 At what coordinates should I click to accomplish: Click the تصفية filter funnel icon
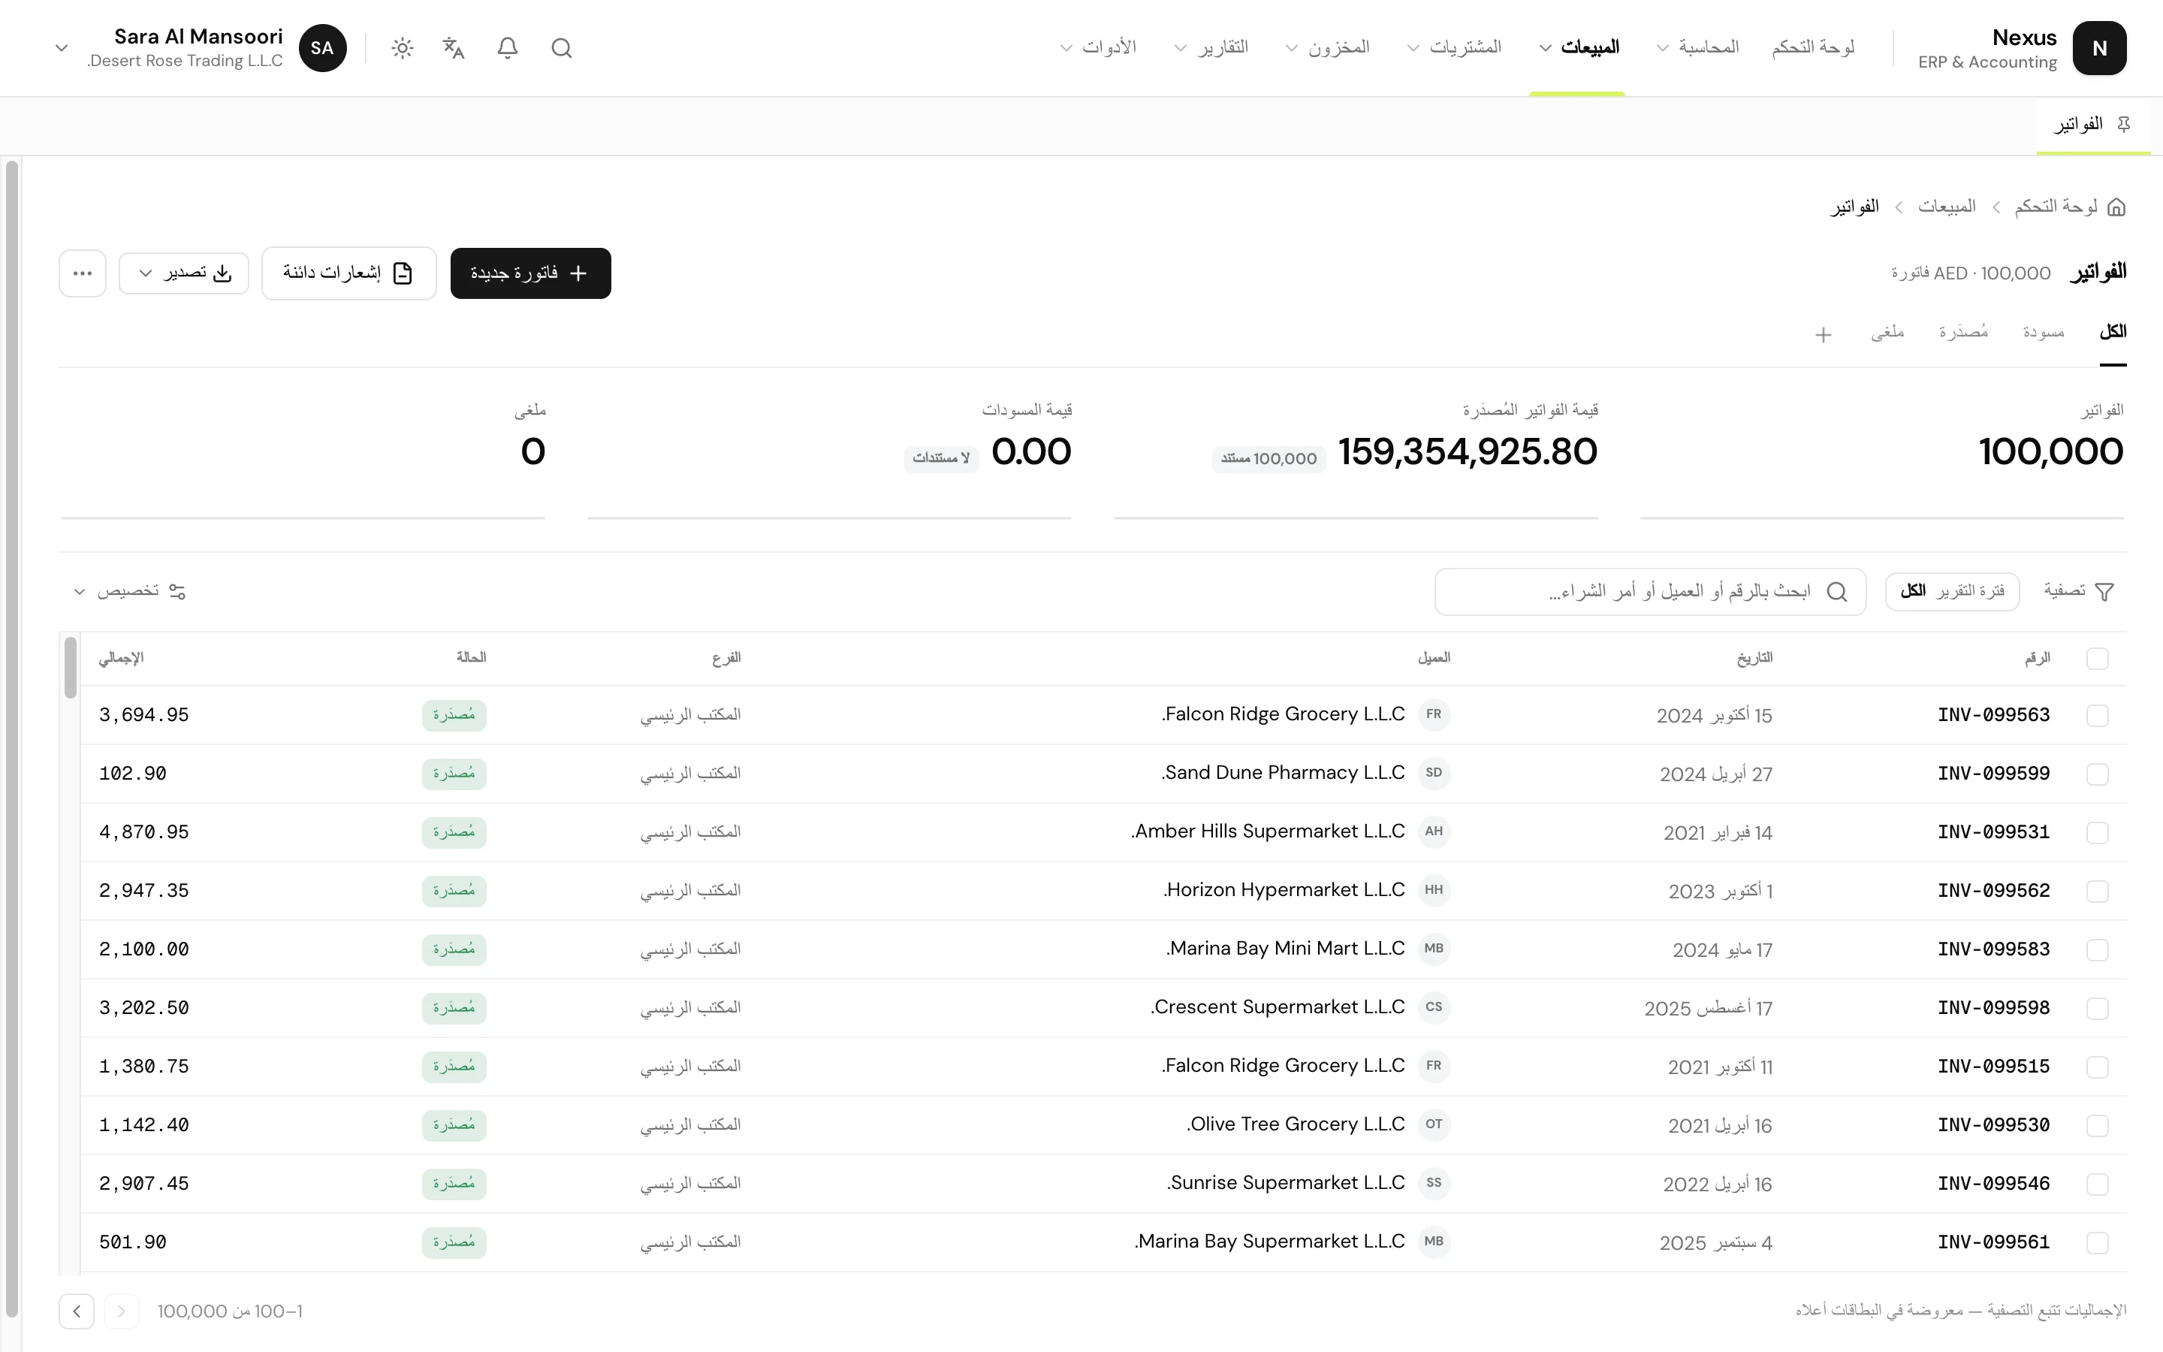point(2105,592)
